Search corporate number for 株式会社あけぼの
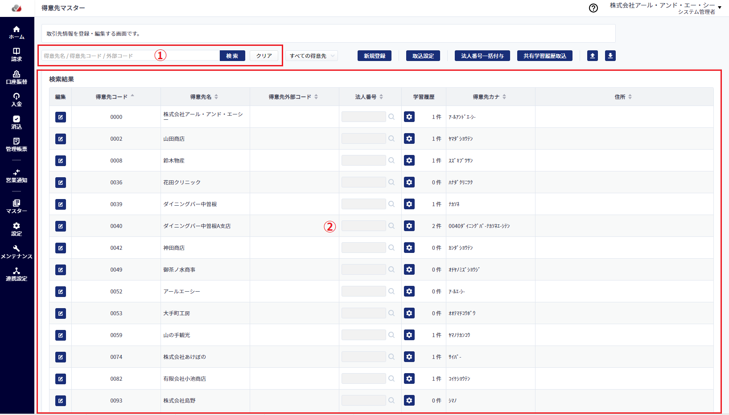This screenshot has width=729, height=415. (391, 357)
